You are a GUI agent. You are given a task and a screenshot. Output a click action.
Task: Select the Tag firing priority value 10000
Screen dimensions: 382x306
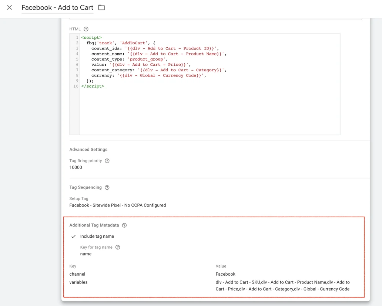tap(76, 167)
